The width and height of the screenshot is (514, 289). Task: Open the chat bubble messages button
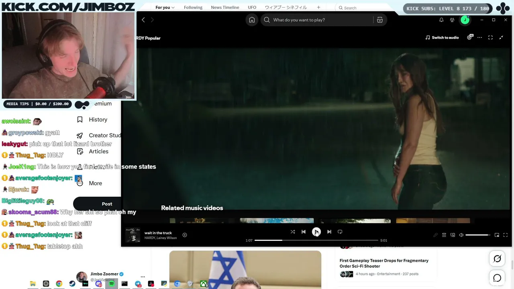coord(497,278)
